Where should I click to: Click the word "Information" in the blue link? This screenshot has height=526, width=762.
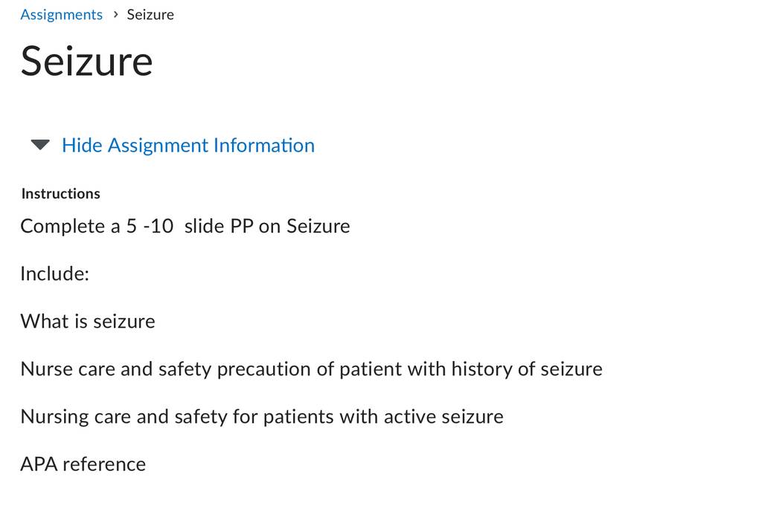pos(264,146)
